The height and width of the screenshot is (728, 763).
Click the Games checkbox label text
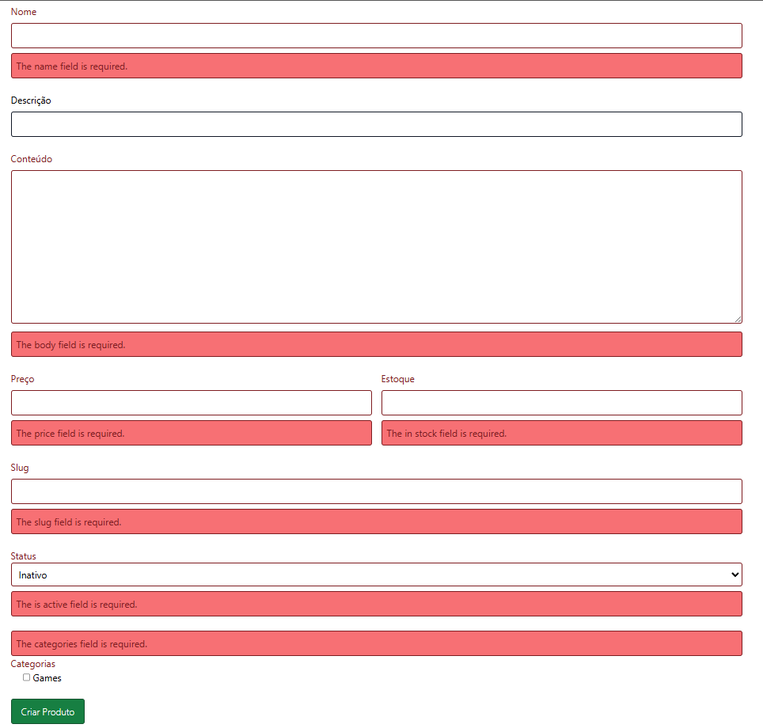(x=47, y=678)
